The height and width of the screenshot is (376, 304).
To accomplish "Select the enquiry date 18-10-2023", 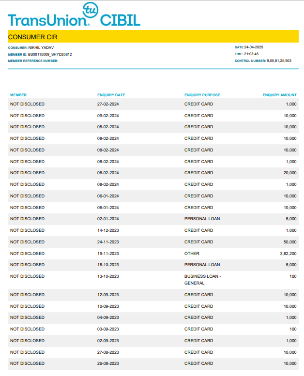I will point(108,265).
